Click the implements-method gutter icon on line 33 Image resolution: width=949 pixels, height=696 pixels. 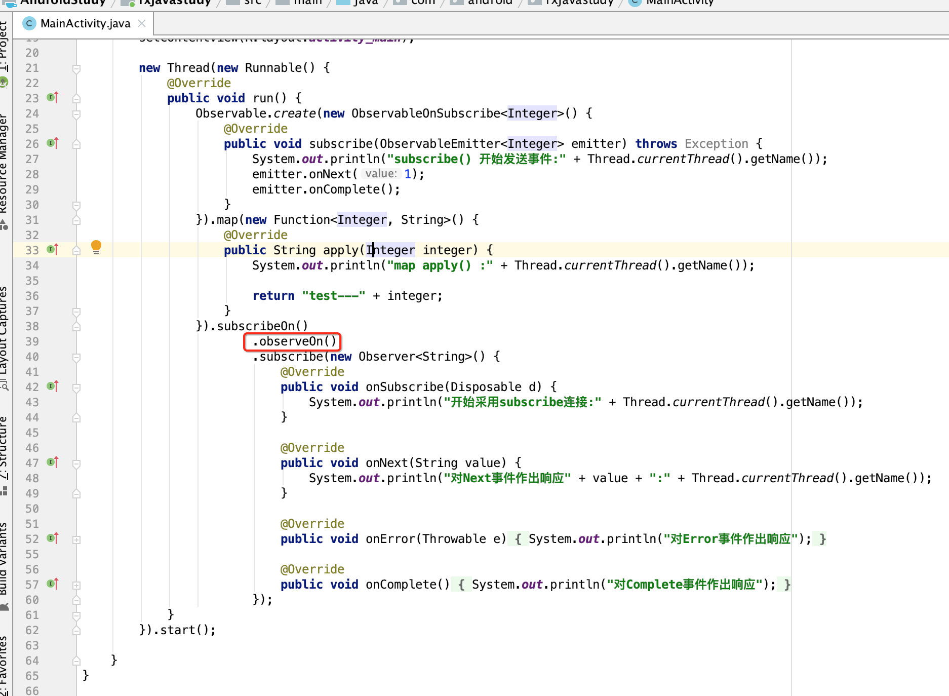coord(53,249)
